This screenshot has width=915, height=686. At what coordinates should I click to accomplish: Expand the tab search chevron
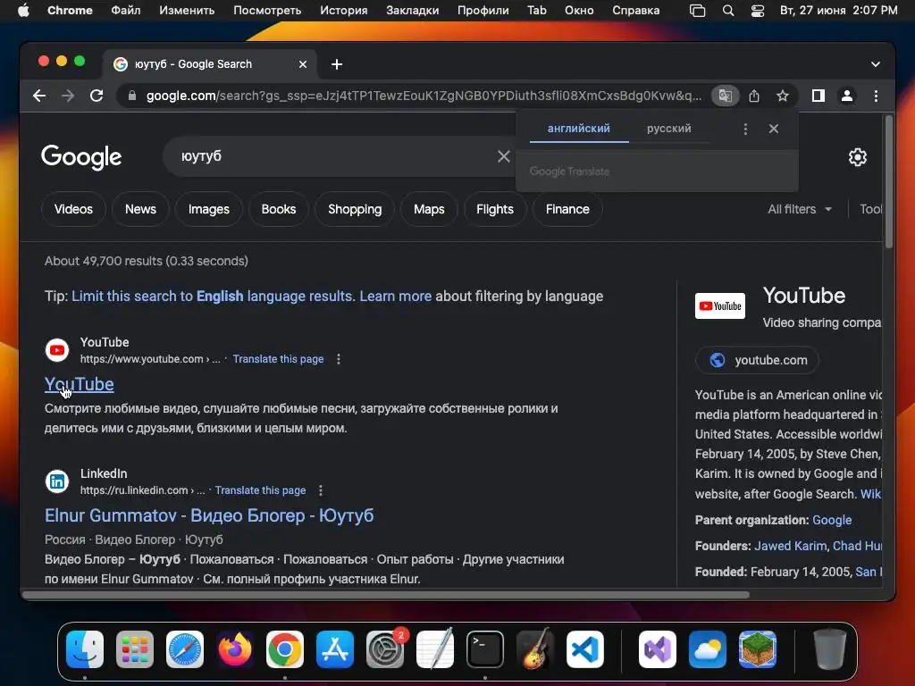[x=876, y=64]
